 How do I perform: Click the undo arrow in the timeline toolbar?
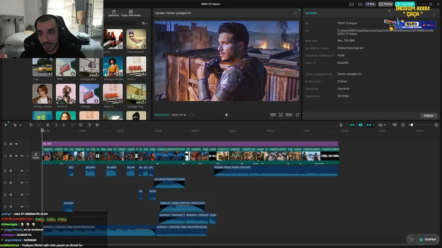[x=31, y=125]
